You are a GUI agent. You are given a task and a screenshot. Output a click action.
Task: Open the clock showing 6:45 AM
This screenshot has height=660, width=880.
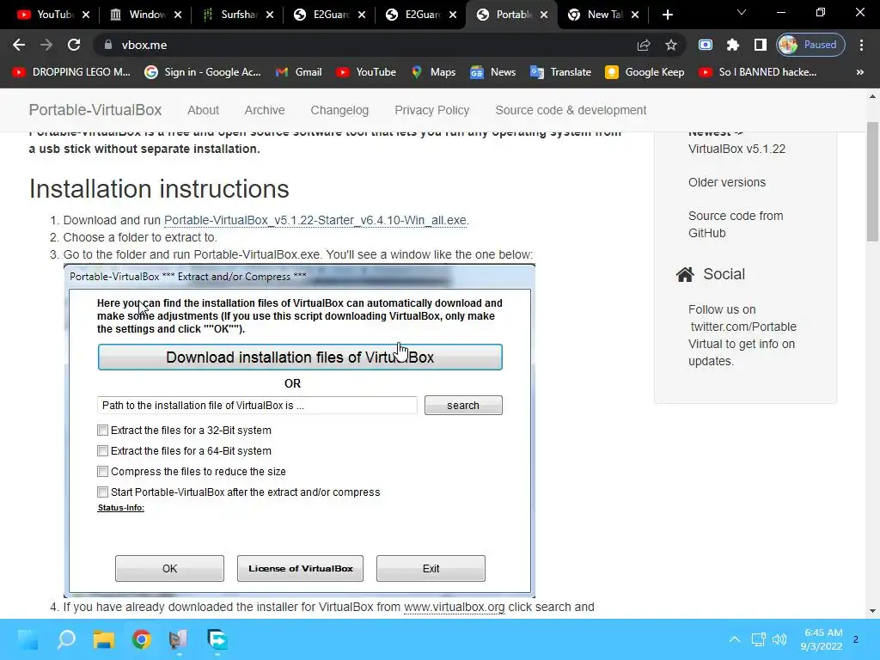point(822,639)
